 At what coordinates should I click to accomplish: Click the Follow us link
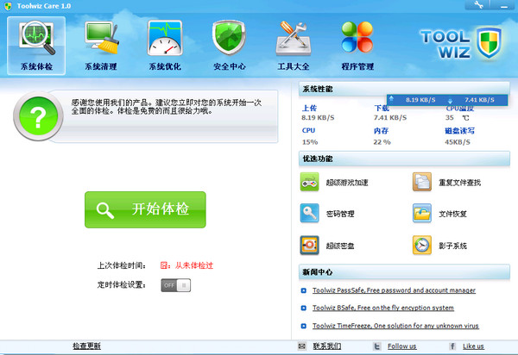point(402,346)
